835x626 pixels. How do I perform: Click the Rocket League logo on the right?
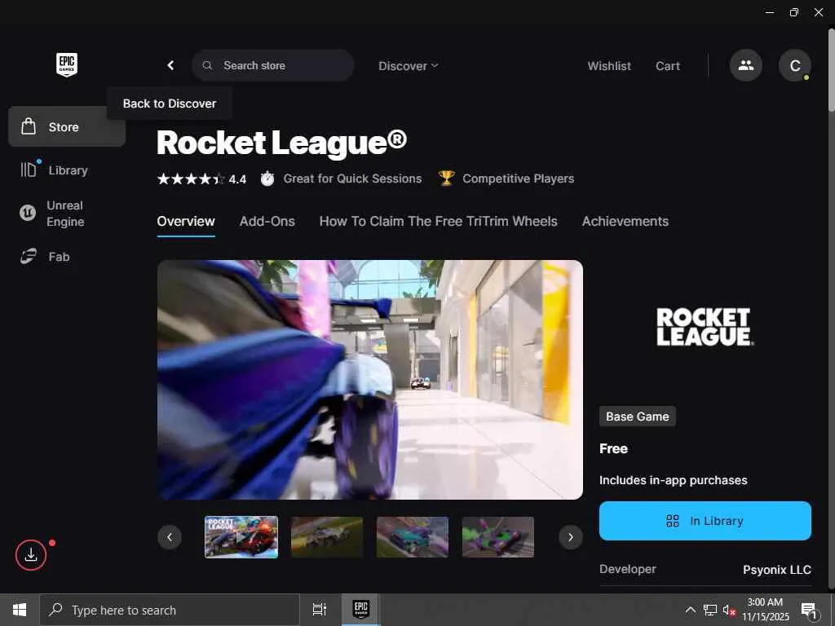[x=705, y=327]
